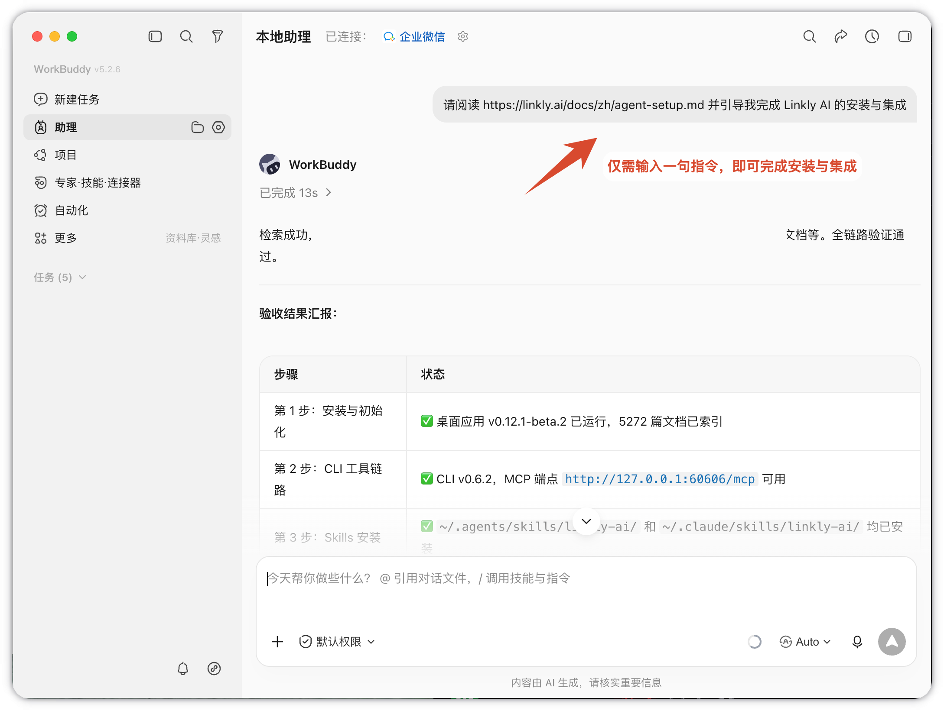Toggle the sidebar panel icon
This screenshot has height=711, width=944.
pyautogui.click(x=155, y=36)
